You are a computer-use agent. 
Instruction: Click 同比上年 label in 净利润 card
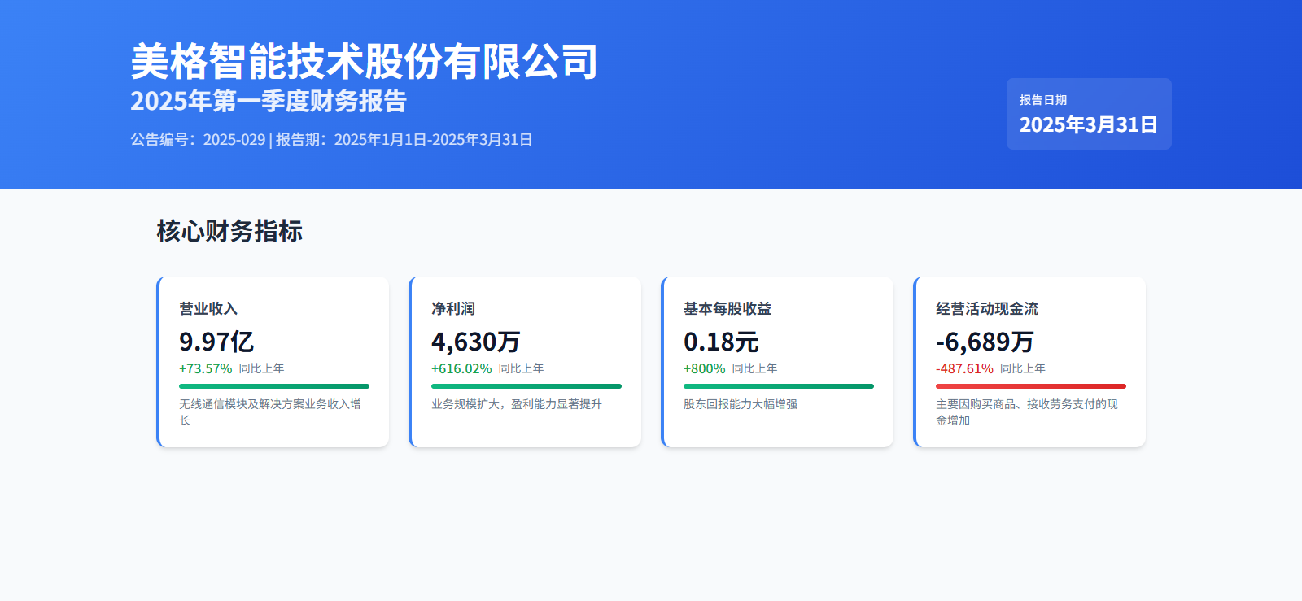coord(521,368)
